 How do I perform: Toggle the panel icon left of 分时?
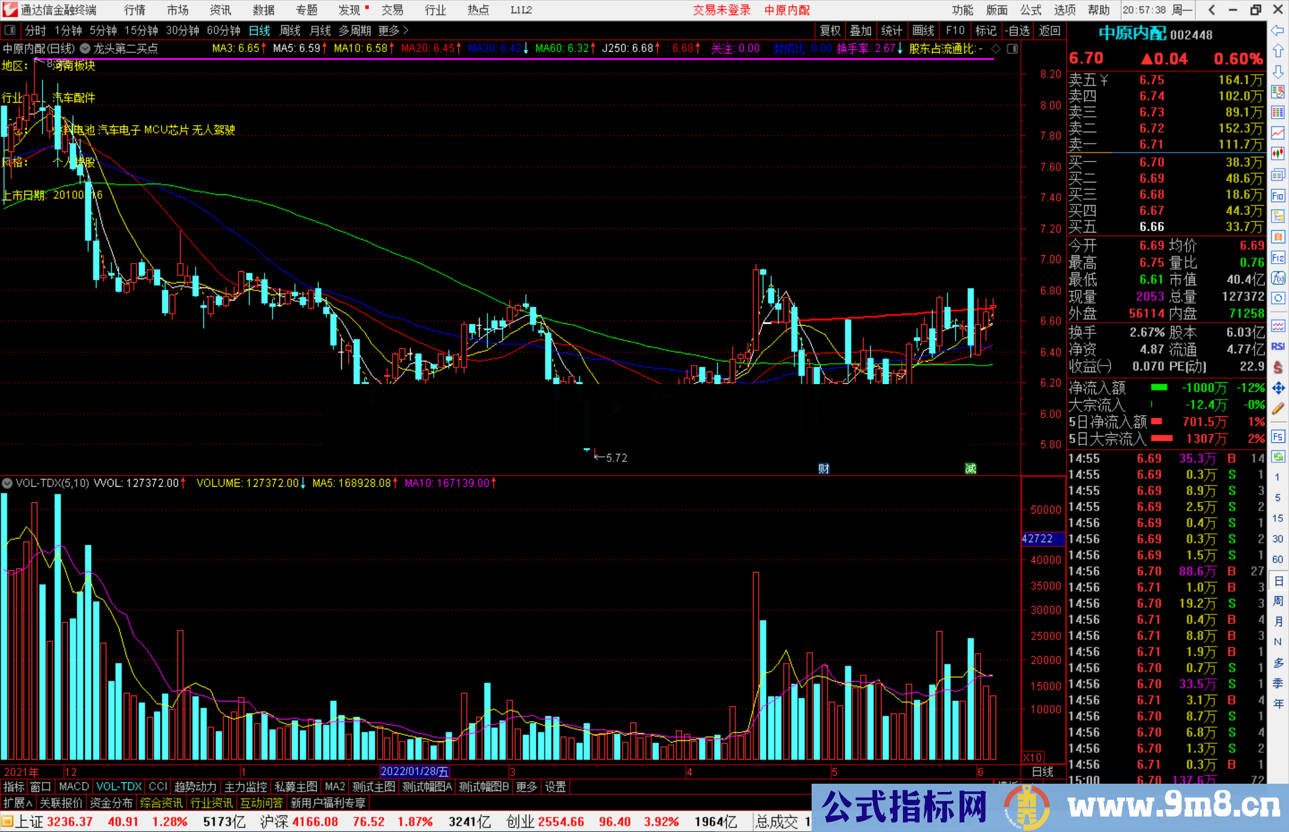tap(10, 30)
